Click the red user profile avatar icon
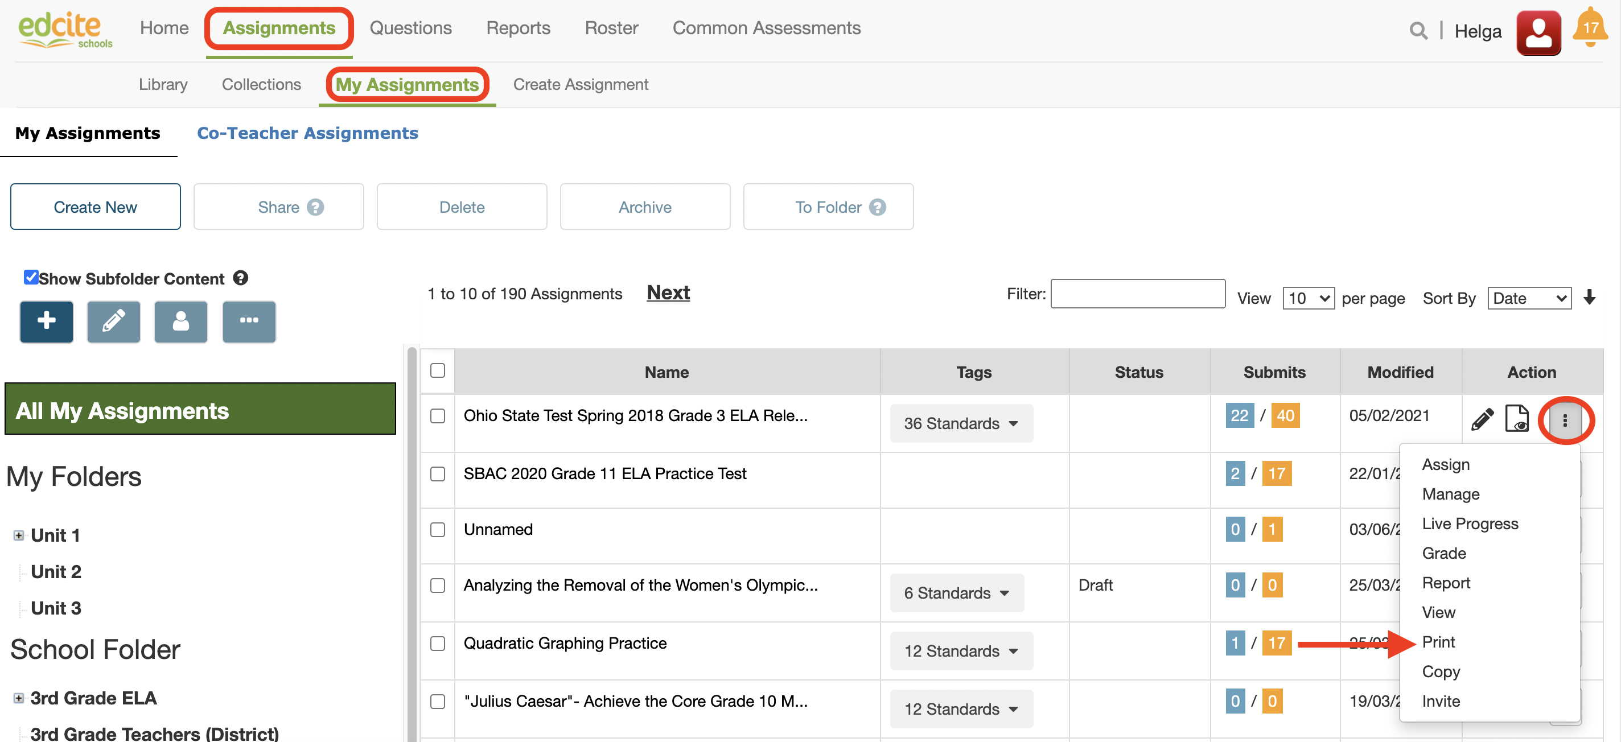This screenshot has width=1621, height=742. [1538, 33]
